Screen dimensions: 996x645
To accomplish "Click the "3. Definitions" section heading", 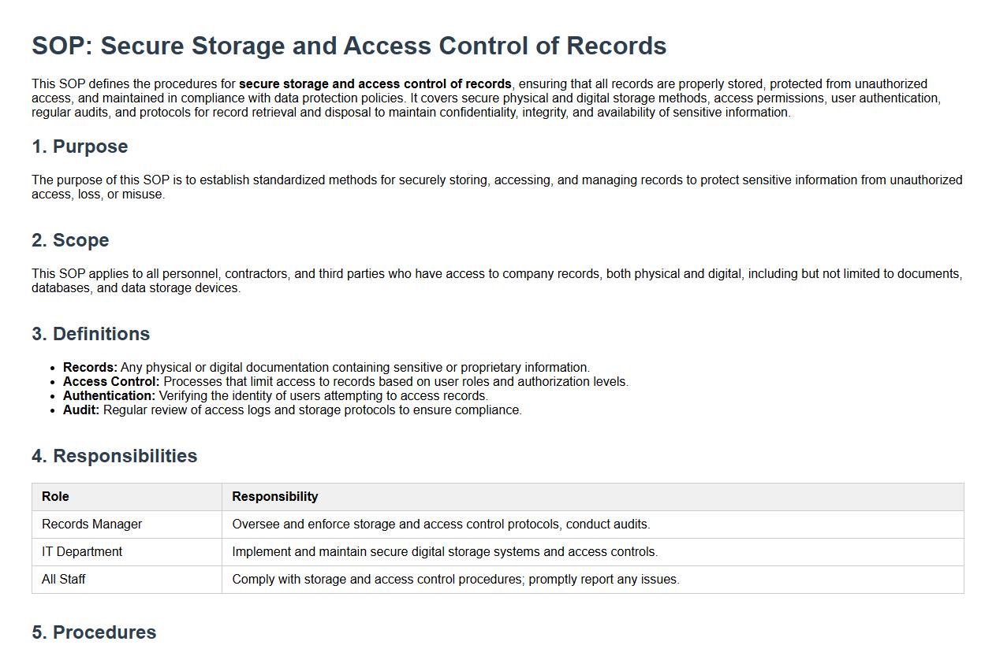I will tap(91, 334).
